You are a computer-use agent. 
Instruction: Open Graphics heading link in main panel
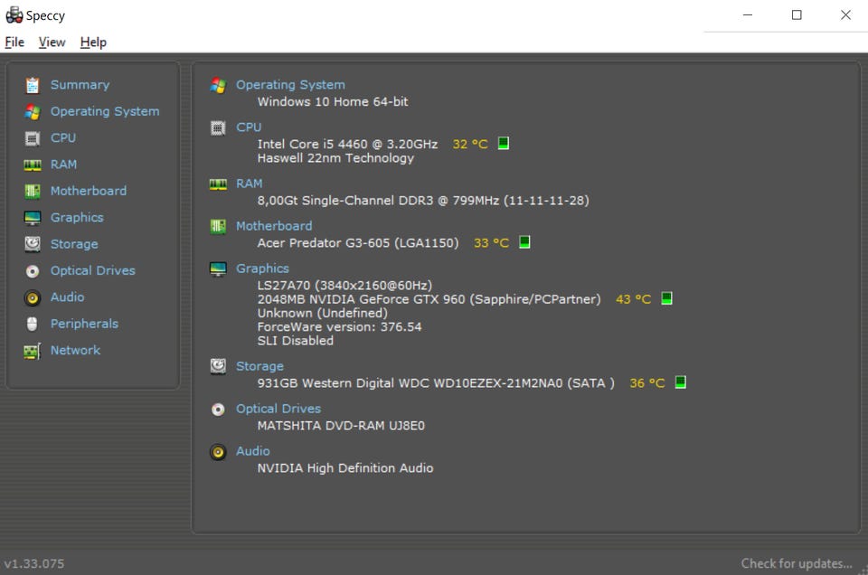262,269
